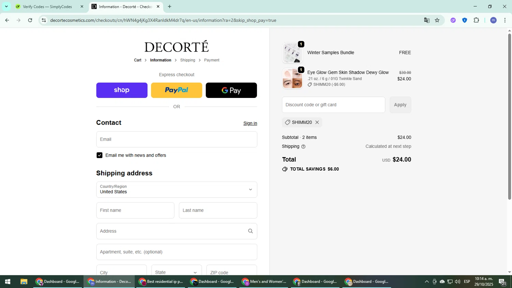Click the Winter Samples Bundle thumbnail
Screen dimensions: 512x288
click(x=292, y=53)
